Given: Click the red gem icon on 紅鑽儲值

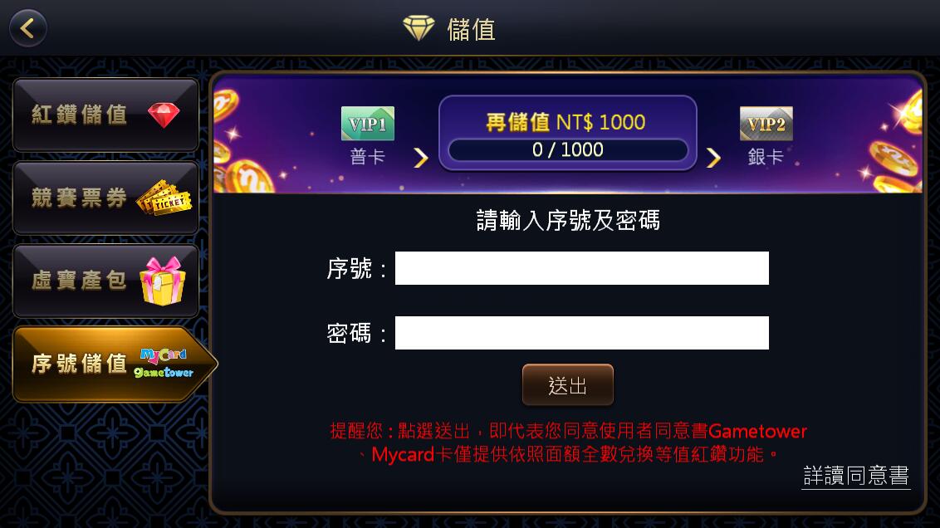Looking at the screenshot, I should pos(164,115).
